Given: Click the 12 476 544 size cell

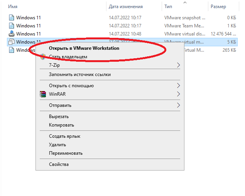Looking at the screenshot, I should 223,34.
